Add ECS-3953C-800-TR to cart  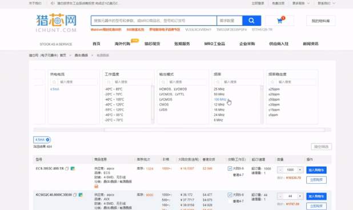[x=316, y=170]
